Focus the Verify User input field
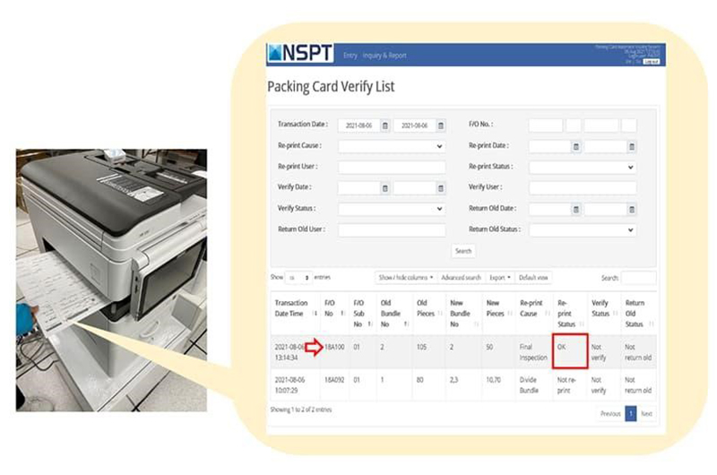717x475 pixels. pos(583,188)
